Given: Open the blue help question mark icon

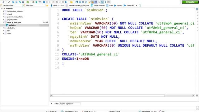Looking at the screenshot, I should [x=44, y=2].
